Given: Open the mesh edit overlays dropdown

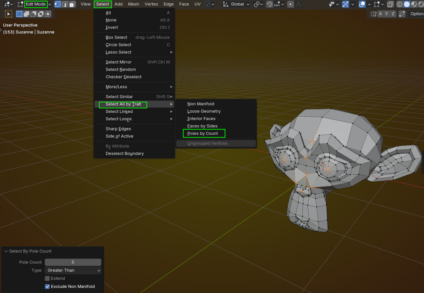Looking at the screenshot, I should [378, 4].
